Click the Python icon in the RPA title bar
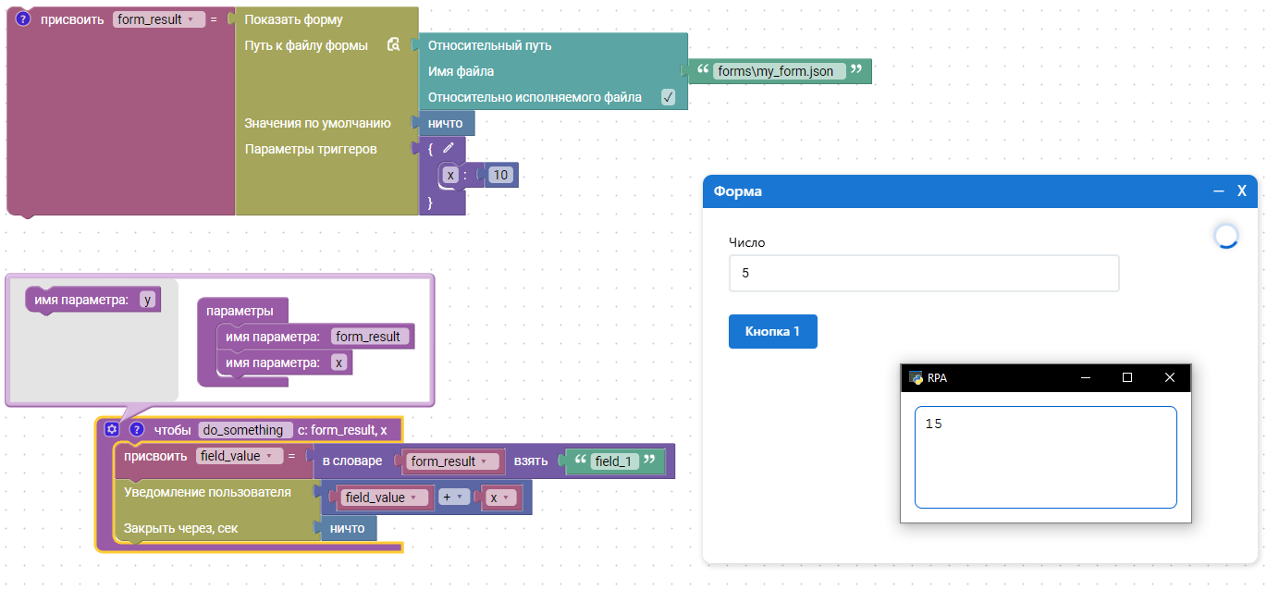This screenshot has width=1267, height=590. (x=916, y=377)
